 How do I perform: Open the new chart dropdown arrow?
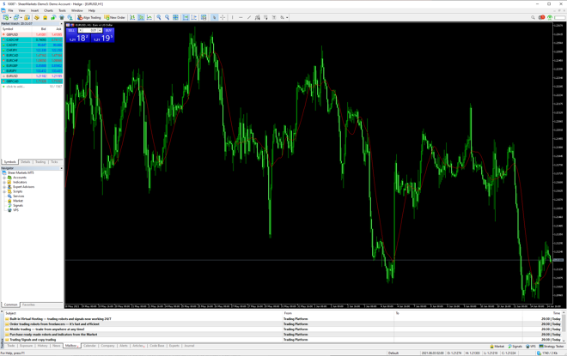pos(11,17)
